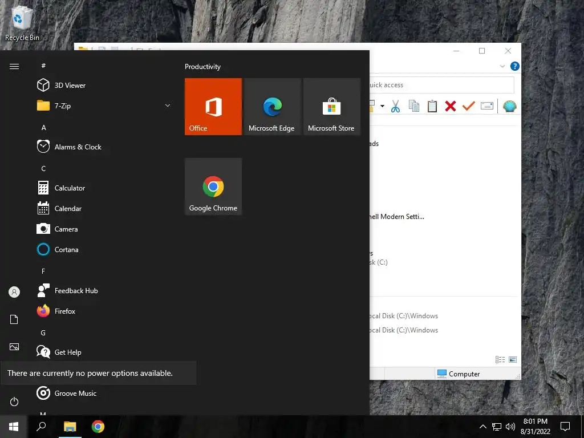Open taskbar Search magnifier
The height and width of the screenshot is (438, 584).
41,427
